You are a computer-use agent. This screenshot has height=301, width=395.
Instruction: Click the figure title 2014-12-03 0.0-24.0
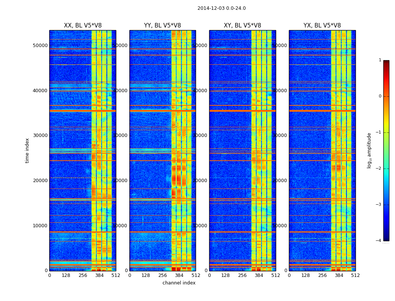[222, 8]
